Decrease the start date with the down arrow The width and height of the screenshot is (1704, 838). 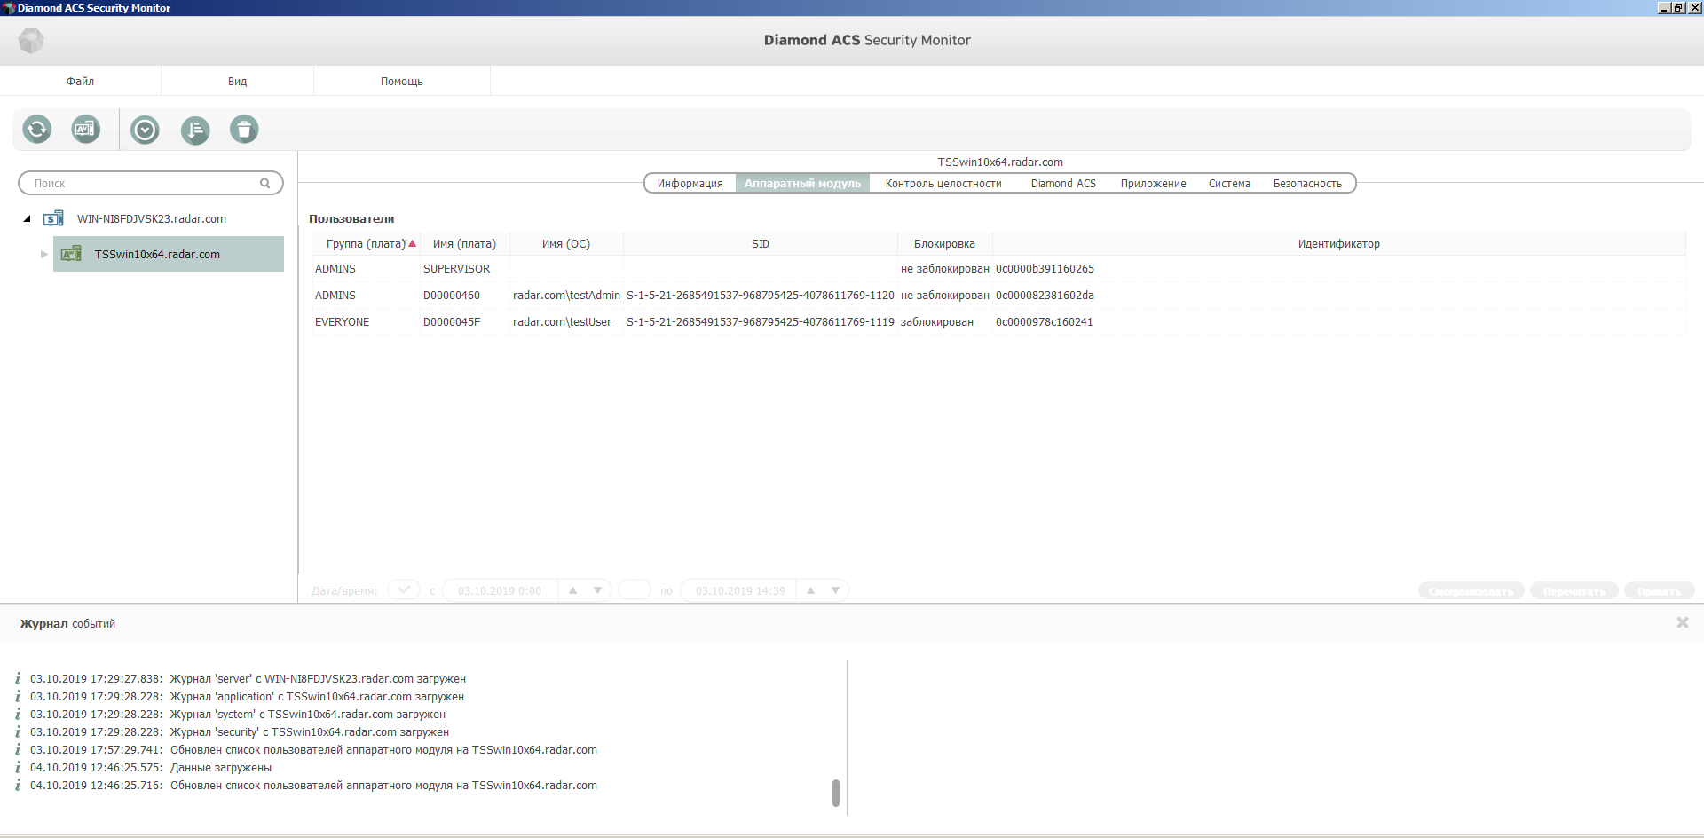coord(597,590)
